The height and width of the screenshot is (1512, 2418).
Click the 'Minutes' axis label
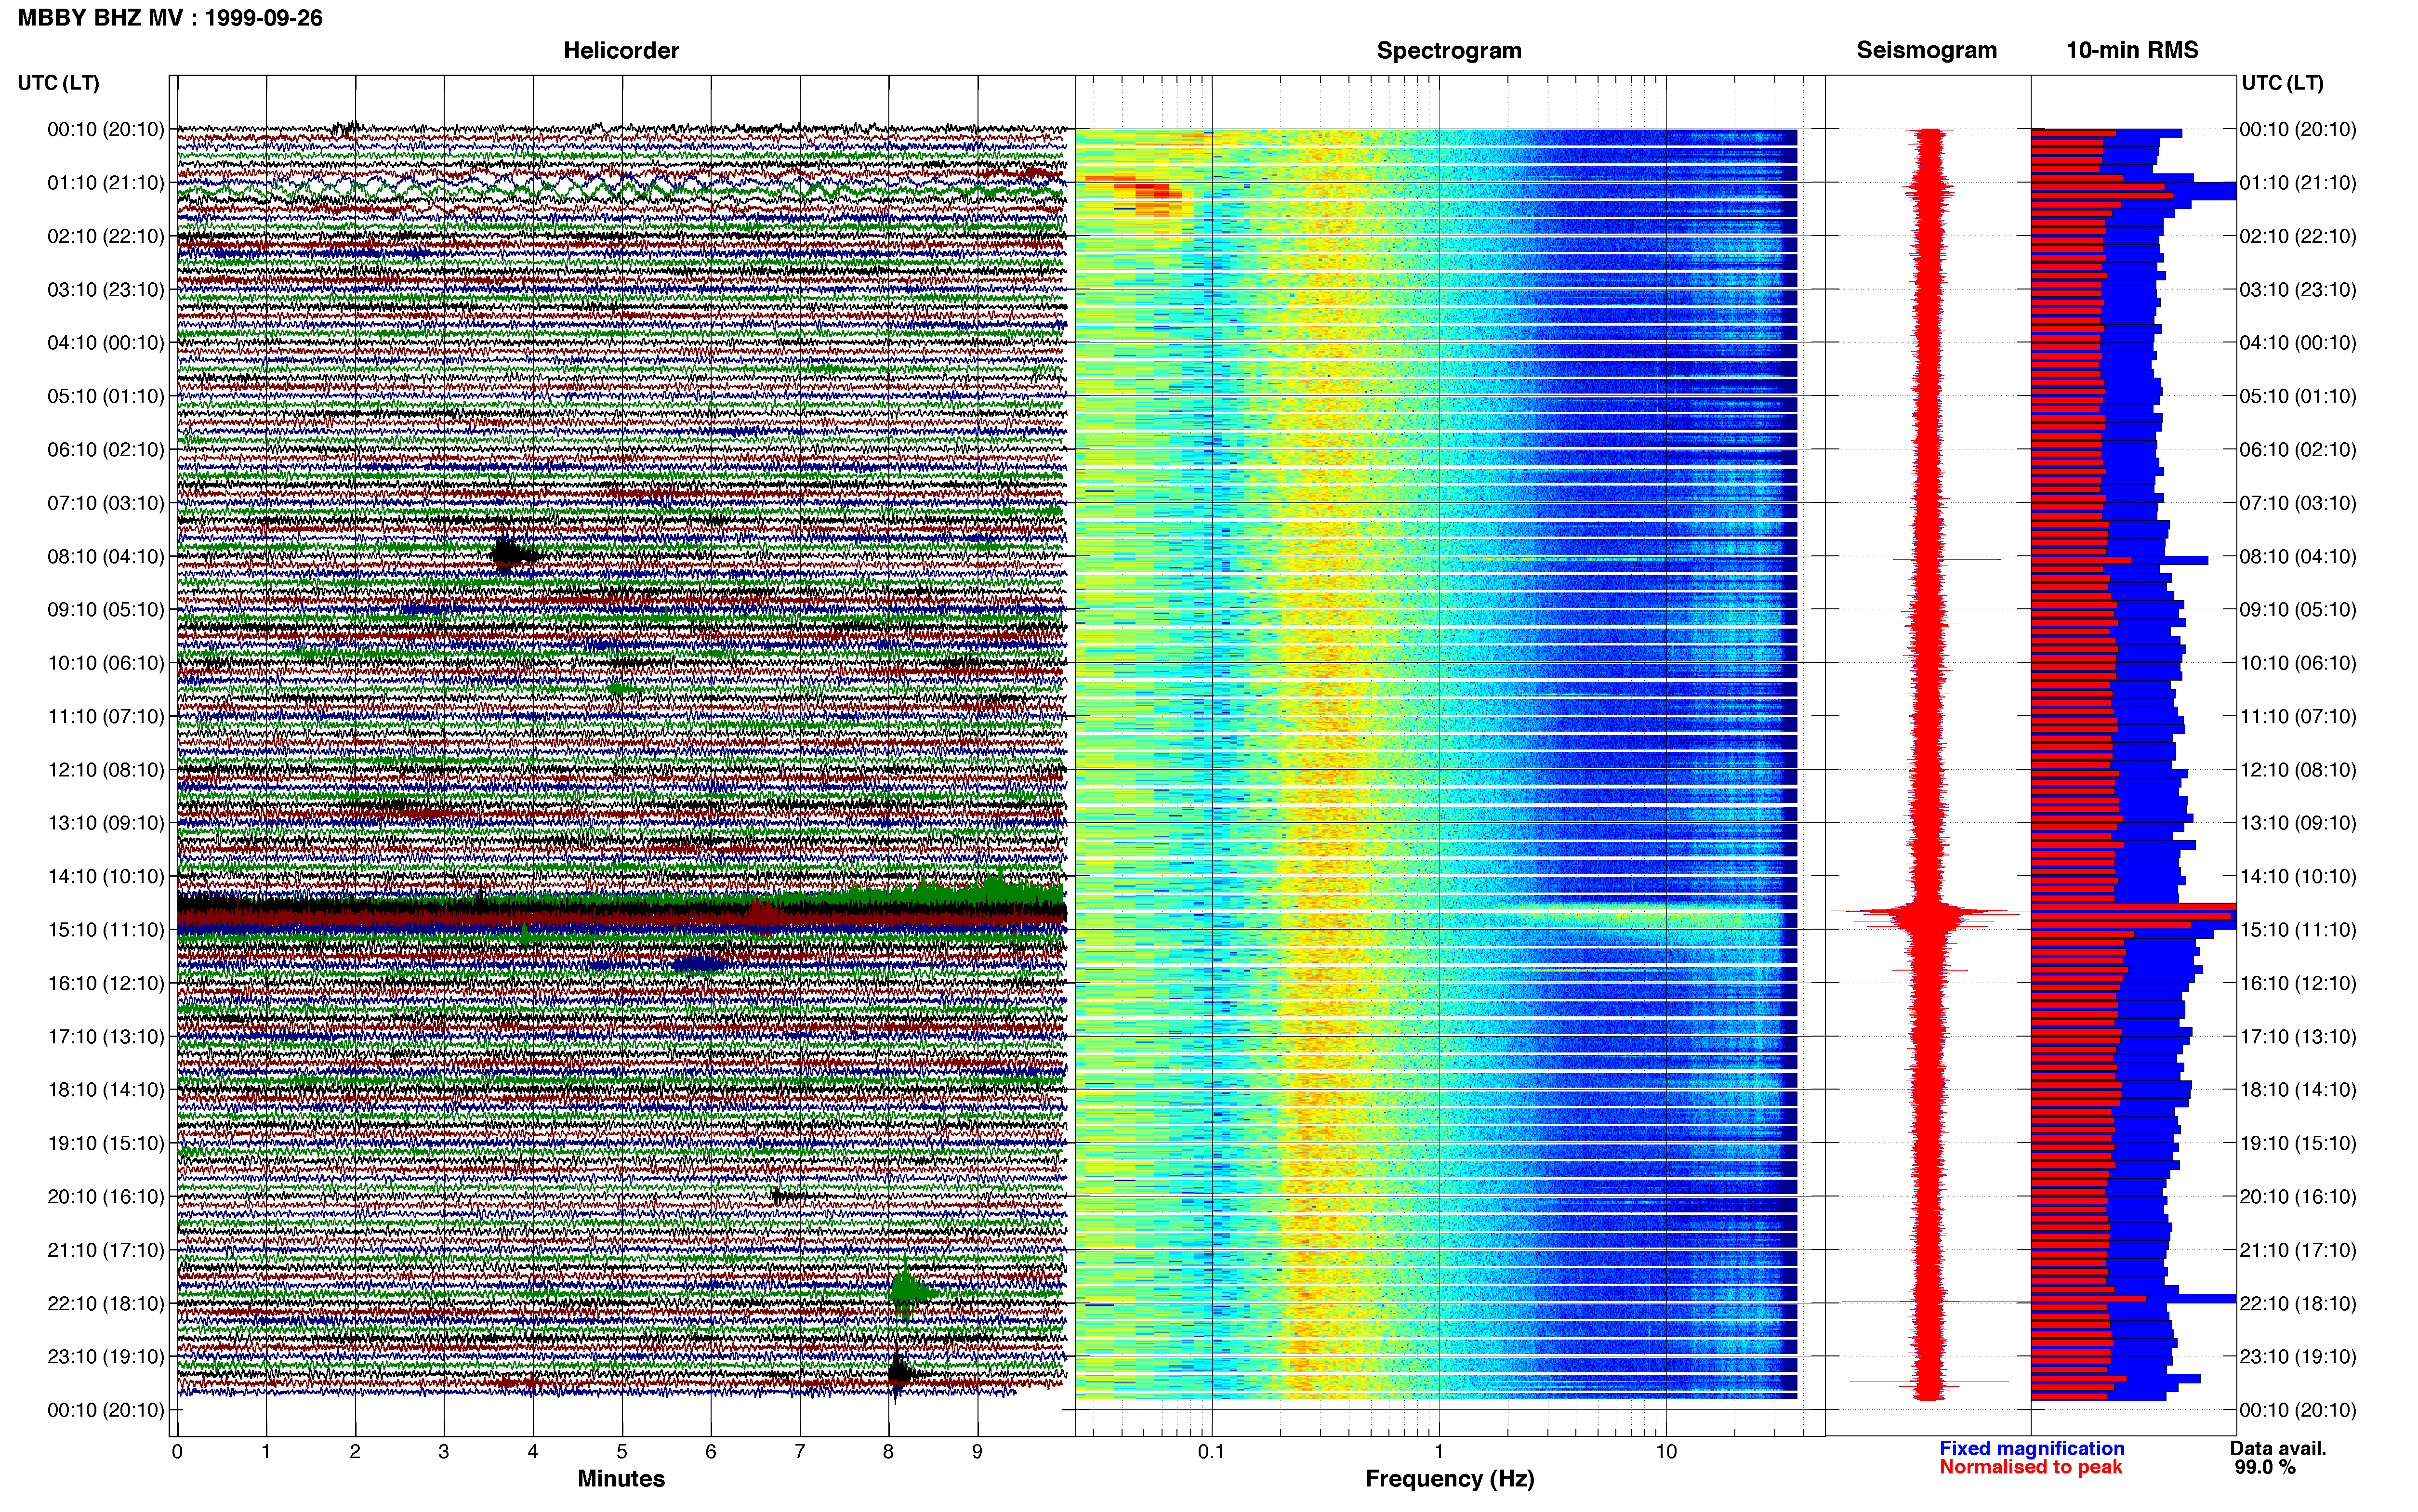[621, 1478]
